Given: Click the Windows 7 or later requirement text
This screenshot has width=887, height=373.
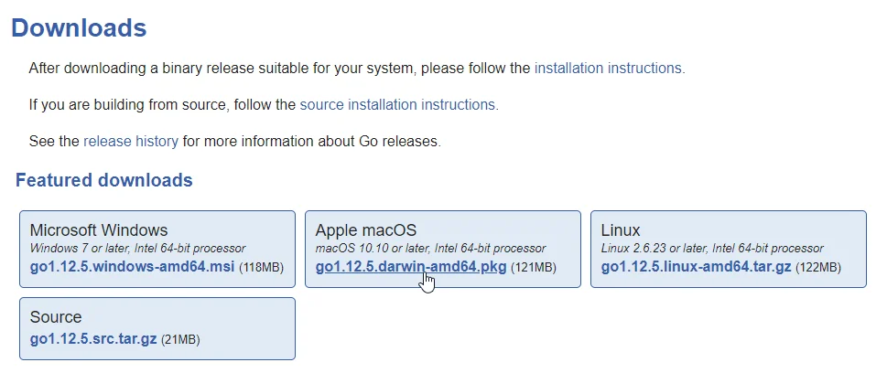Looking at the screenshot, I should point(138,248).
